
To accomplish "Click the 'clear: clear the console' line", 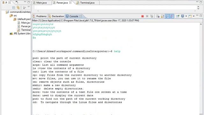I will tap(52, 62).
